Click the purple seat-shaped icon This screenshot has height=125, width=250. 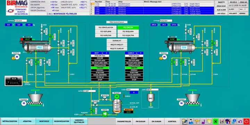coord(203,122)
